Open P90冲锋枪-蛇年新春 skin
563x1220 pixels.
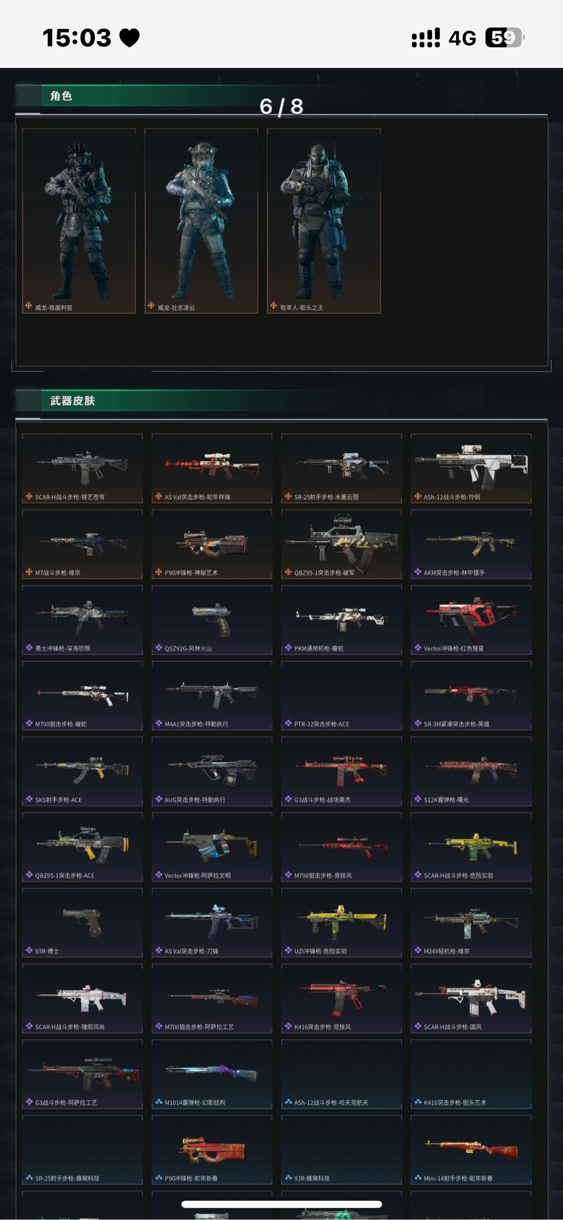click(212, 1150)
